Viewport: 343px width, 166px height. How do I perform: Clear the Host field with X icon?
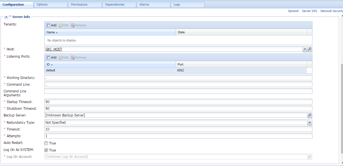(305, 49)
